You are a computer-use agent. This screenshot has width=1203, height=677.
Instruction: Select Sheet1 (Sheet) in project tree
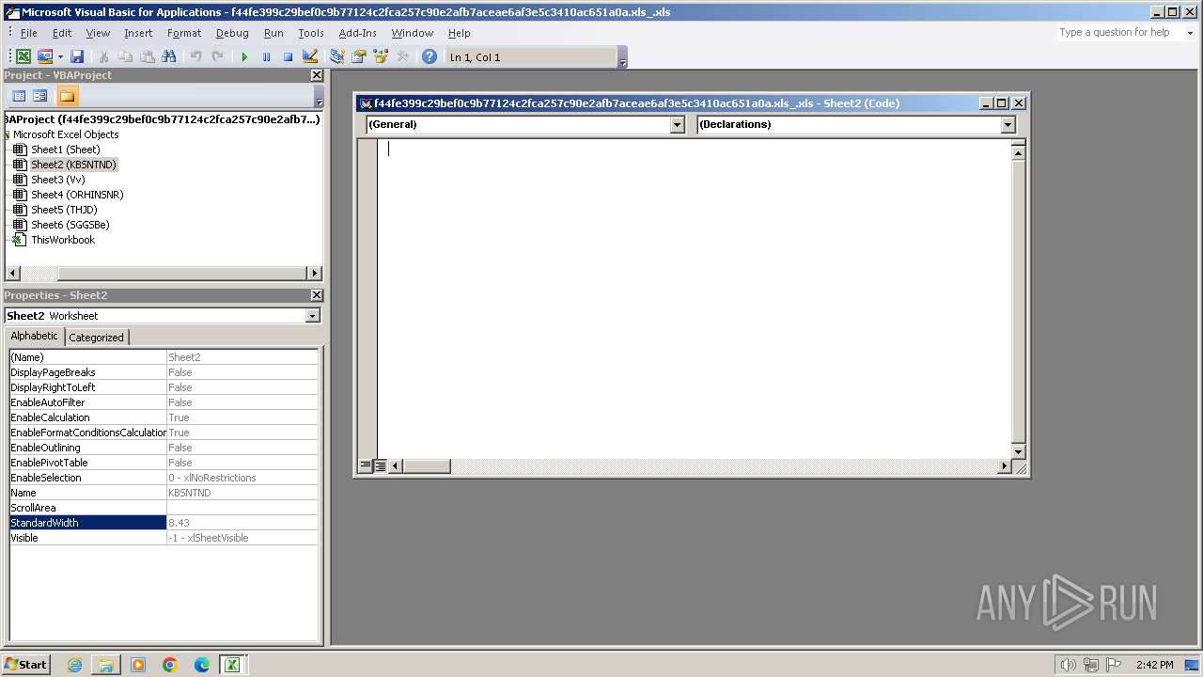point(65,150)
